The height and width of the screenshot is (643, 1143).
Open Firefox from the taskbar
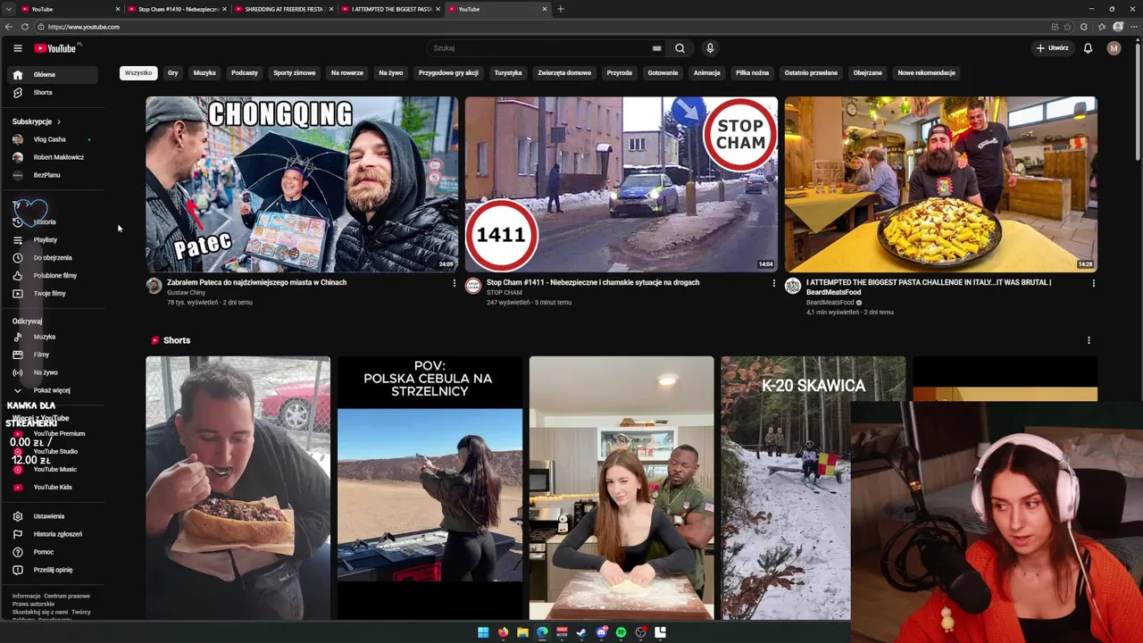coord(503,632)
